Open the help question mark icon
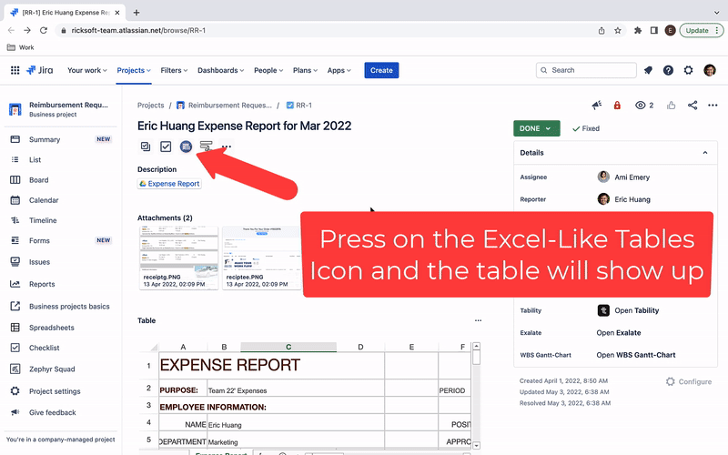The image size is (728, 455). coord(668,70)
